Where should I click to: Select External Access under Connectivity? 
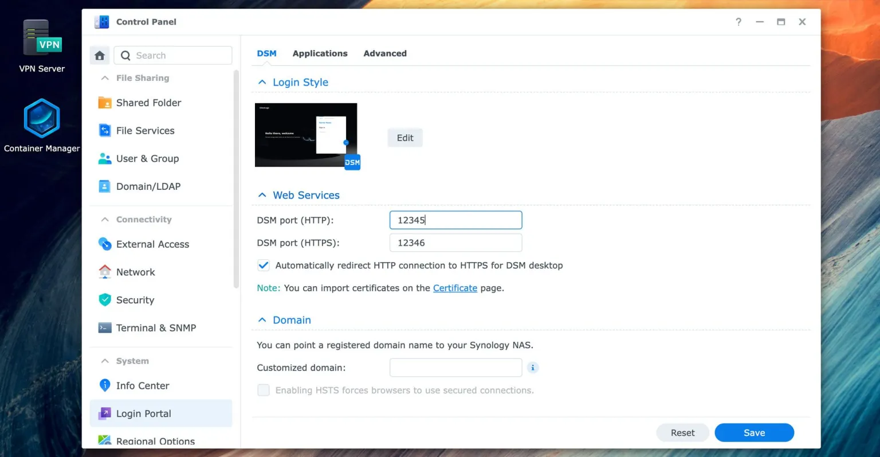(x=152, y=244)
